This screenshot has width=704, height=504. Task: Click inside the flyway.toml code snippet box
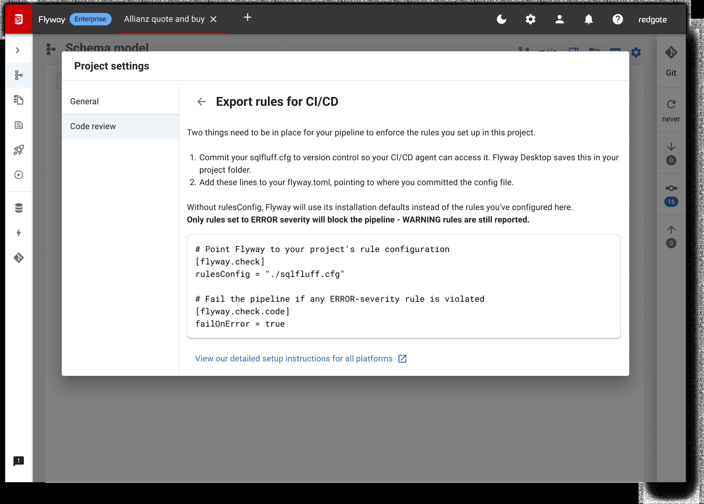click(404, 286)
